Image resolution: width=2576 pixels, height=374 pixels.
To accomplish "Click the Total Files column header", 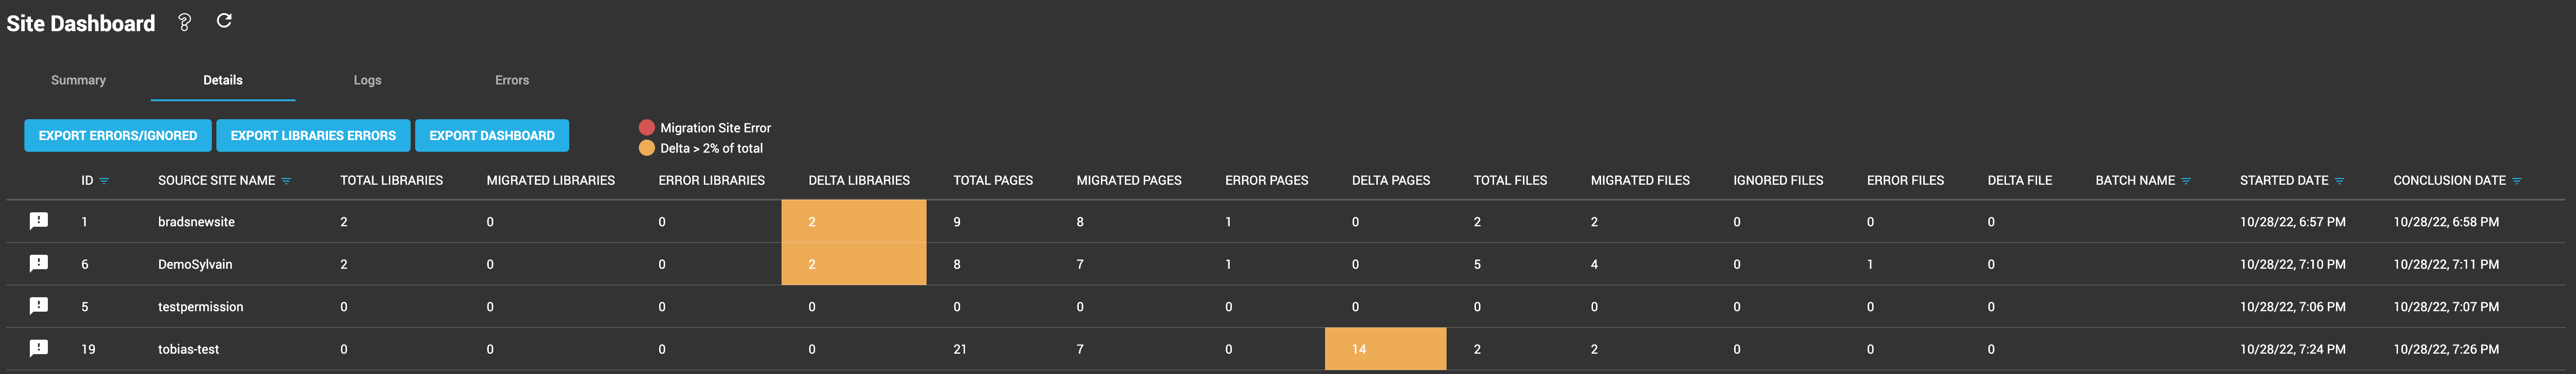I will [1510, 181].
